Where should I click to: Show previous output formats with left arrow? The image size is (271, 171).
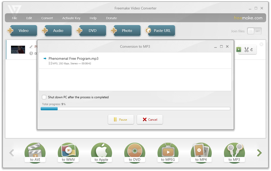pyautogui.click(x=12, y=153)
